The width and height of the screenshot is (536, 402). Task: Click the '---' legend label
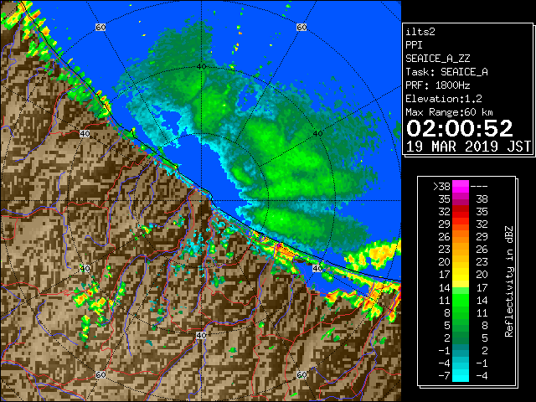479,187
